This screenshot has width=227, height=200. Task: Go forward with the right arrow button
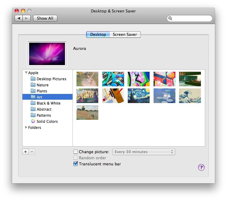pos(26,18)
